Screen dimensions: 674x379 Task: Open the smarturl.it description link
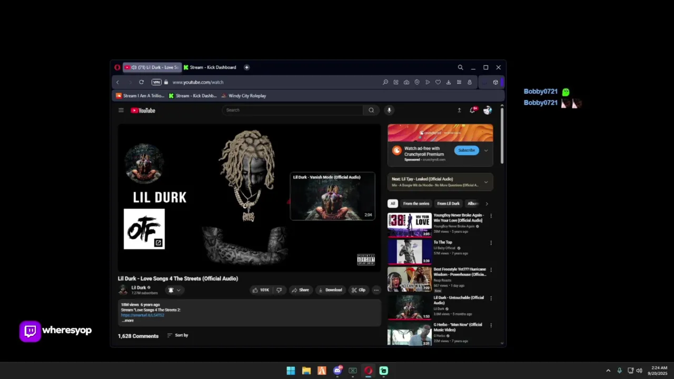point(143,315)
